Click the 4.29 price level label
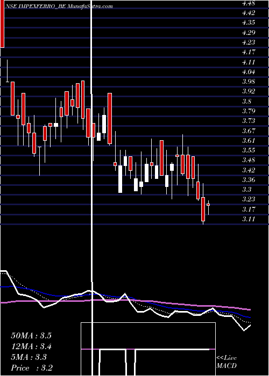 point(249,32)
